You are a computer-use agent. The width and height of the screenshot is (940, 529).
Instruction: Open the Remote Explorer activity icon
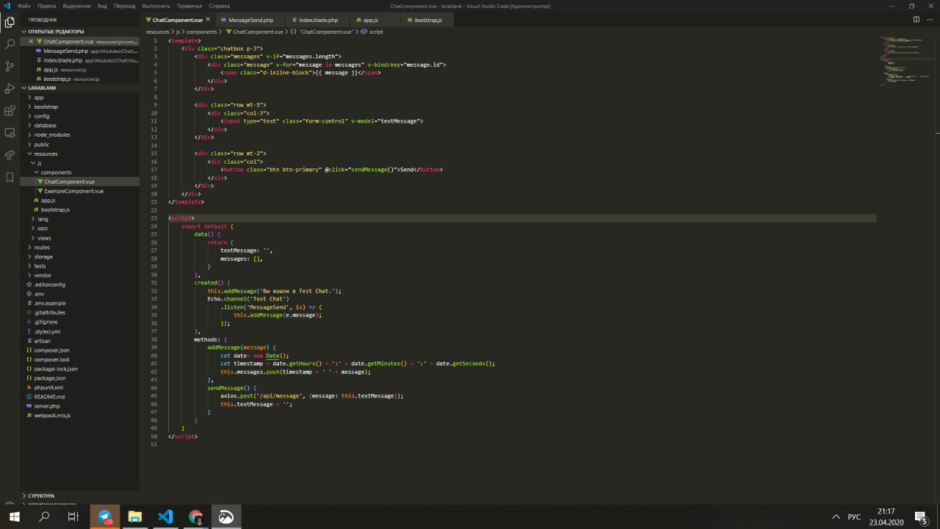pyautogui.click(x=10, y=133)
